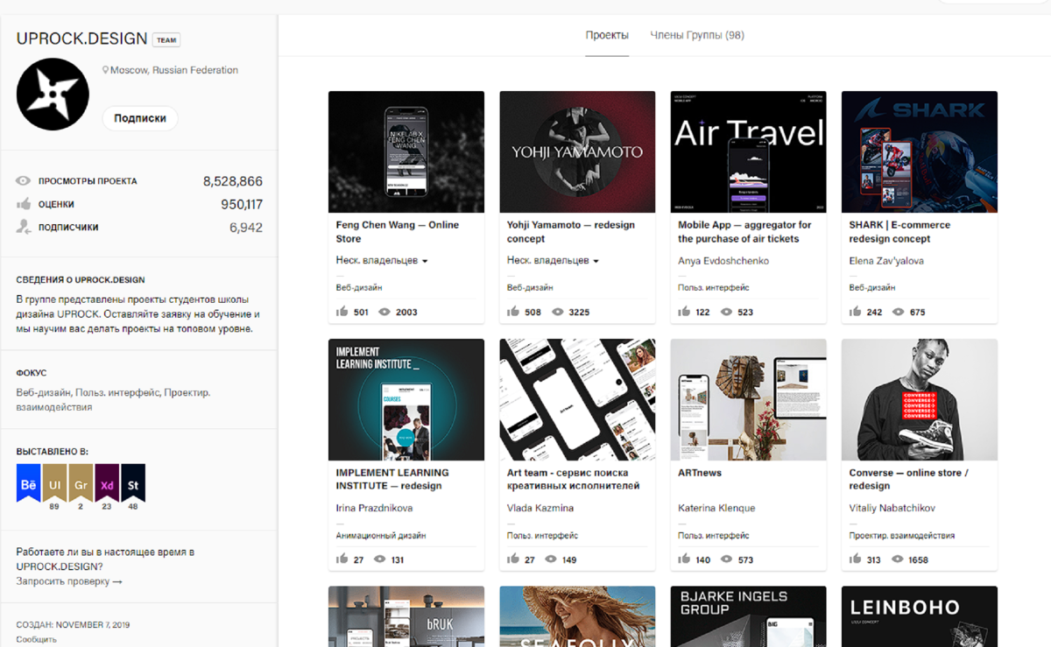The width and height of the screenshot is (1051, 647).
Task: Open the BJARKE INGELS GROUP thumbnail
Action: pyautogui.click(x=748, y=616)
